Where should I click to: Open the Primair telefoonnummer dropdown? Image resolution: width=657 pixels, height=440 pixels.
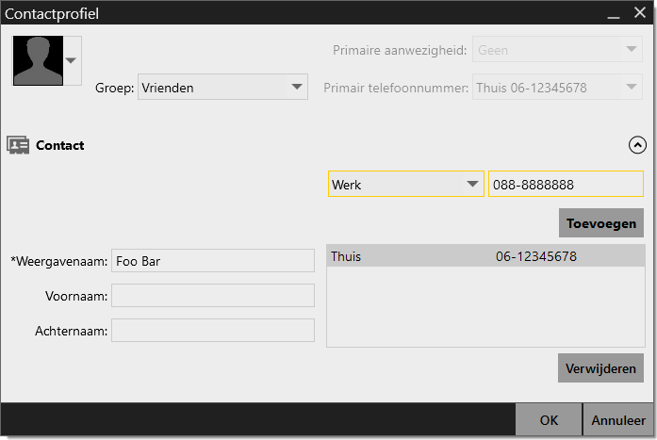[x=557, y=87]
